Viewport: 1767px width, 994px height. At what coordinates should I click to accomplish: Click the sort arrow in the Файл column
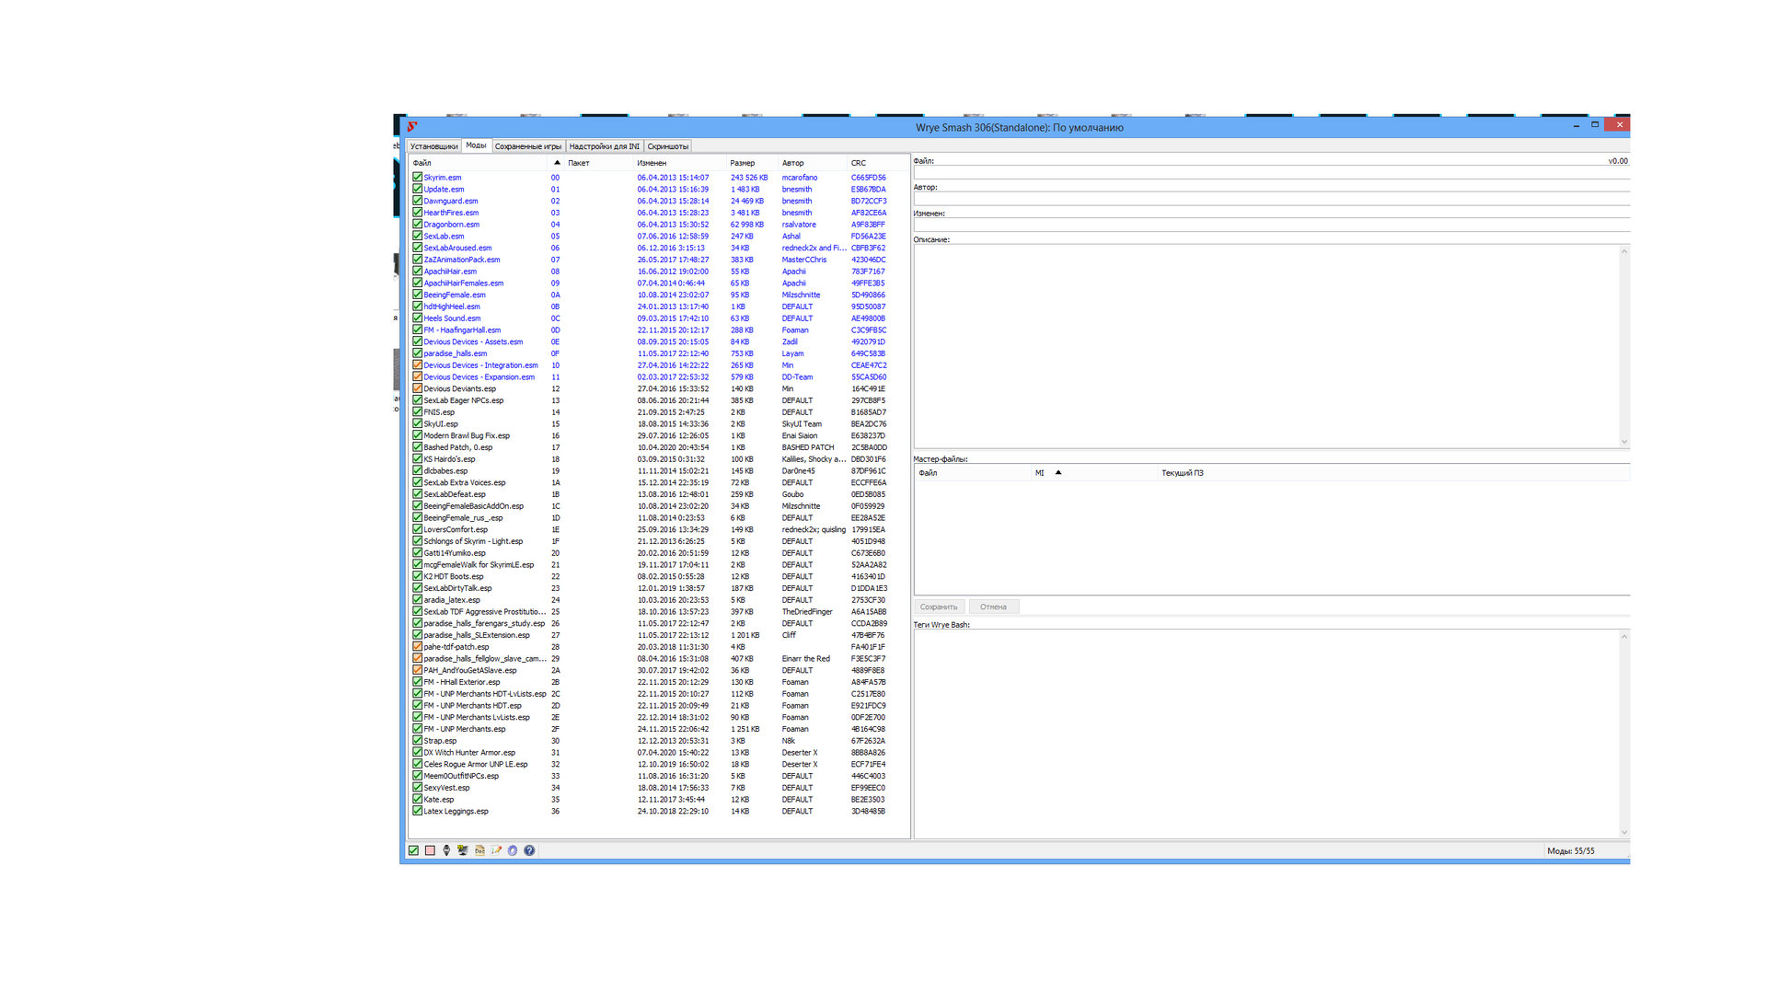tap(557, 163)
